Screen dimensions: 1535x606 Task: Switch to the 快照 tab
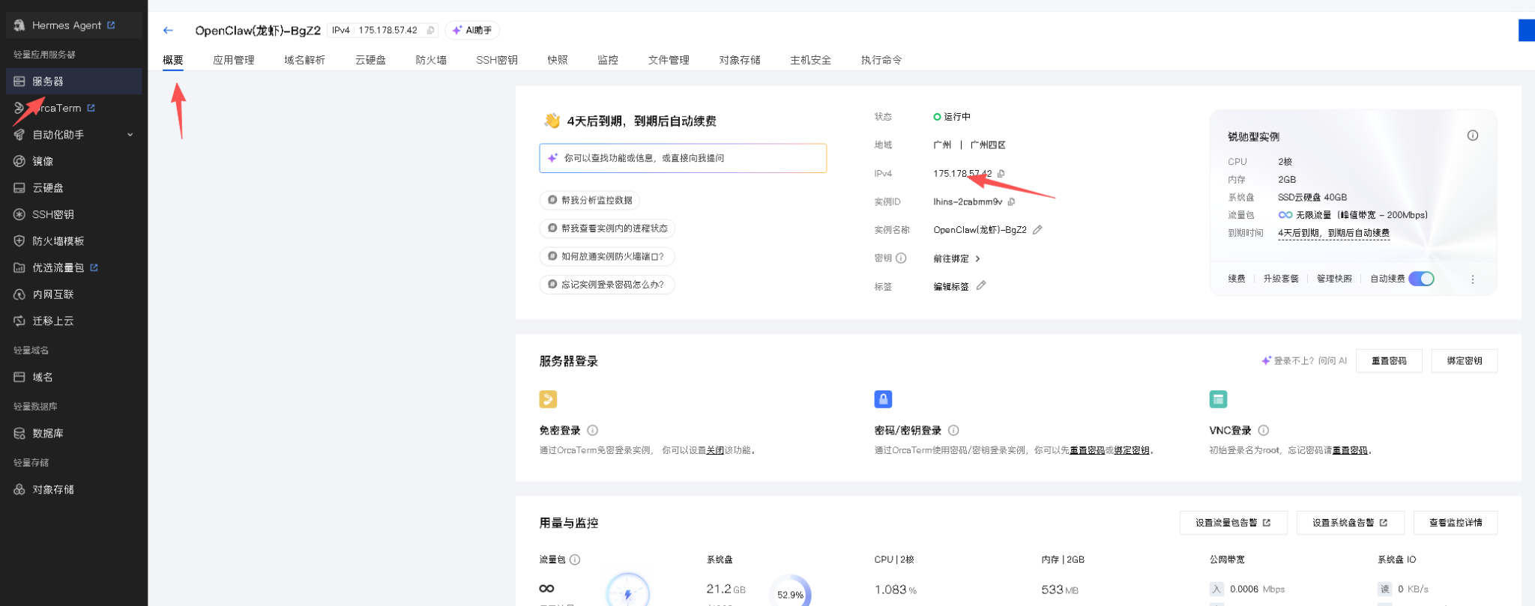click(x=558, y=60)
